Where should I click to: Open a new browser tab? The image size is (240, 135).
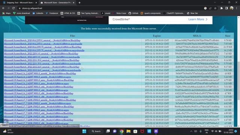pyautogui.click(x=79, y=3)
